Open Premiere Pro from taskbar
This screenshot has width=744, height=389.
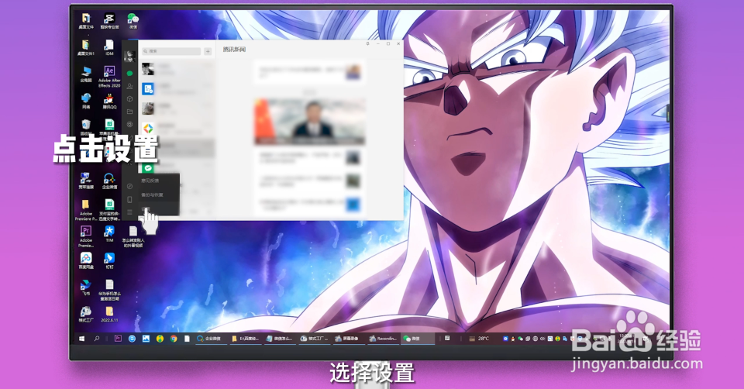[x=118, y=339]
